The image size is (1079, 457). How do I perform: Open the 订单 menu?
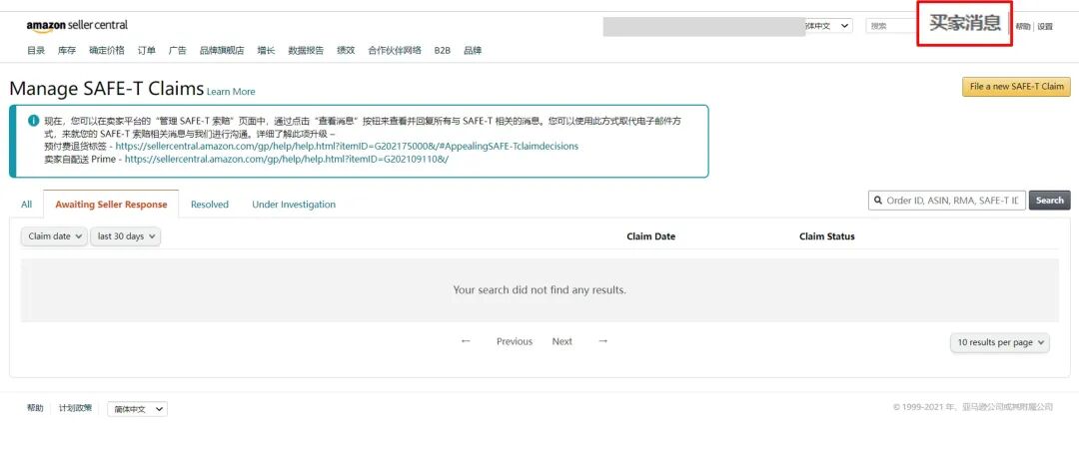point(147,50)
